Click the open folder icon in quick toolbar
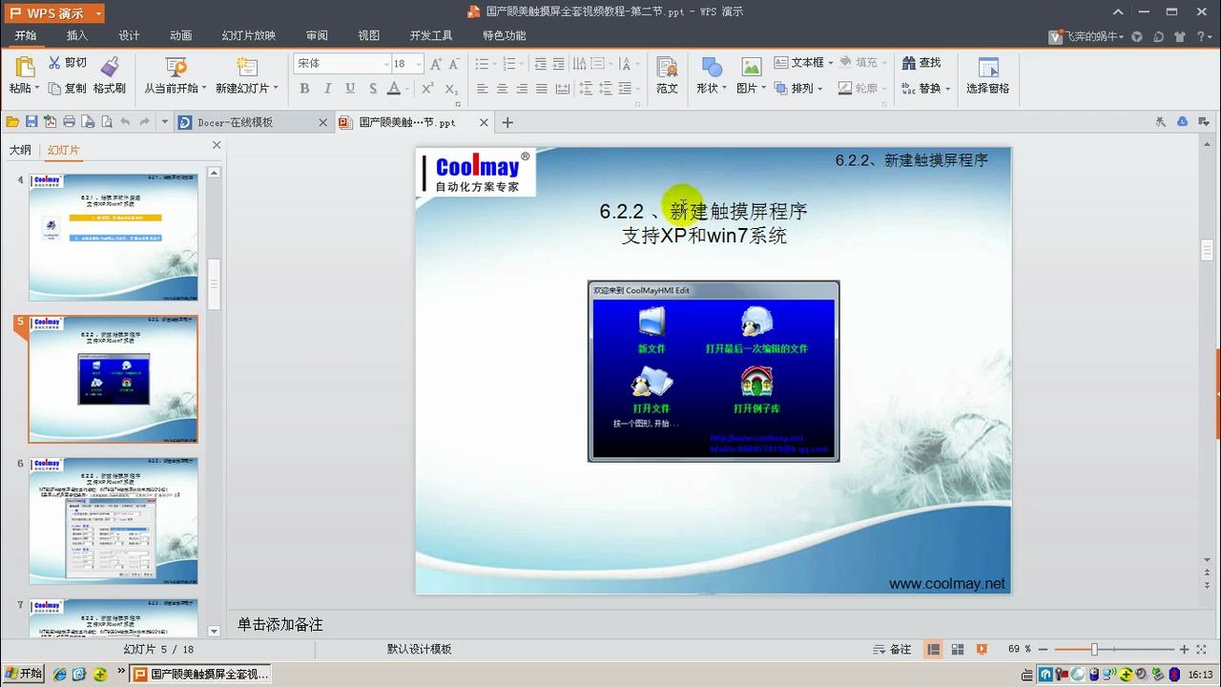1221x687 pixels. tap(12, 122)
